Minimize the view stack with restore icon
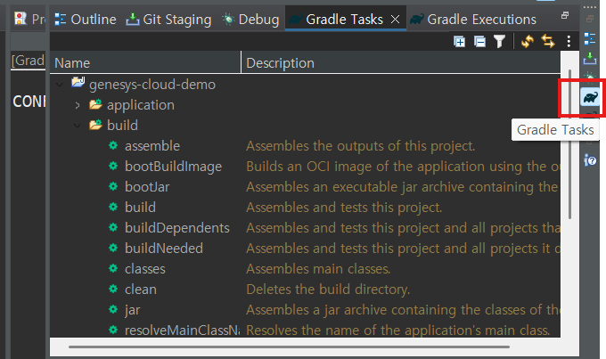Screen dimensions: 606x359 tap(565, 15)
